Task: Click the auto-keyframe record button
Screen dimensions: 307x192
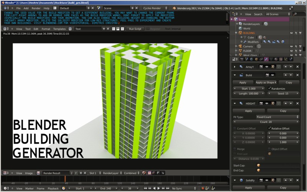Action: (203, 188)
